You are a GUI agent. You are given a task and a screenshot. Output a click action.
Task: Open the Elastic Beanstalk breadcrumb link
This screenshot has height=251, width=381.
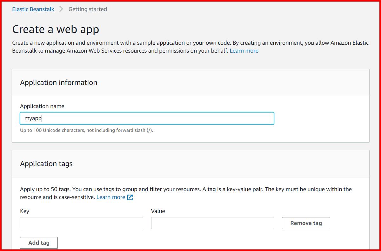pos(33,9)
